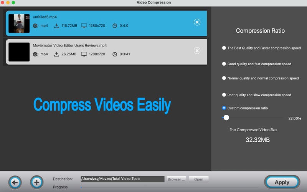Select Best Quality and Faster compression speed
The image size is (307, 192).
(224, 48)
